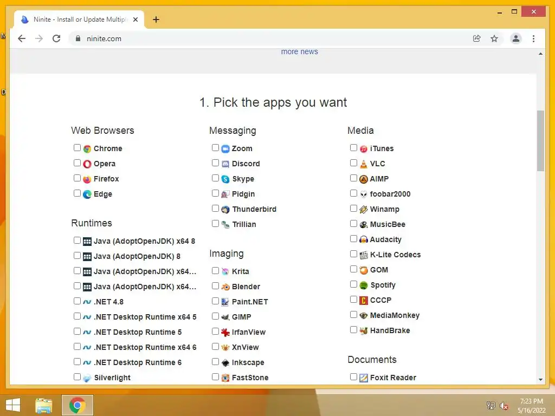Image resolution: width=555 pixels, height=416 pixels.
Task: Click the Foxit Reader icon
Action: point(364,378)
